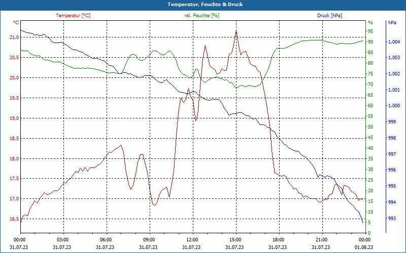The height and width of the screenshot is (253, 406).
Task: Click the red temperature minimum just after 09:00
Action: coord(154,205)
